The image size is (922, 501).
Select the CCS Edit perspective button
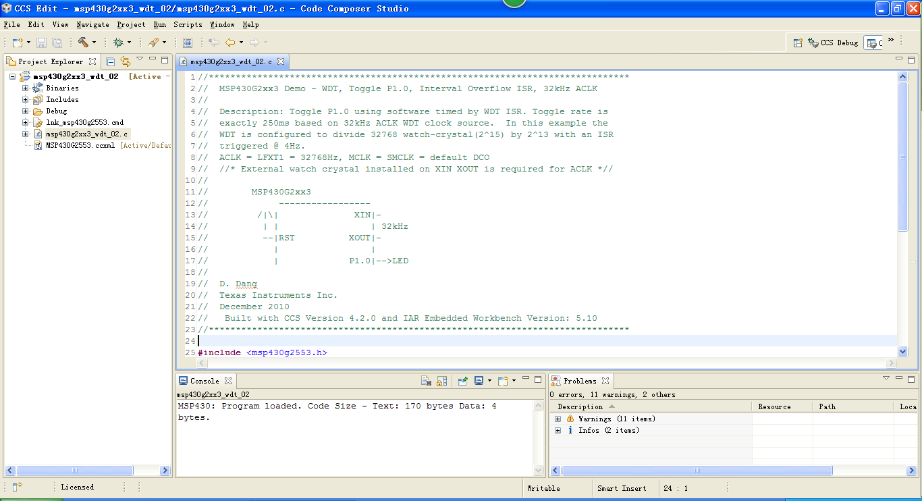[x=874, y=43]
